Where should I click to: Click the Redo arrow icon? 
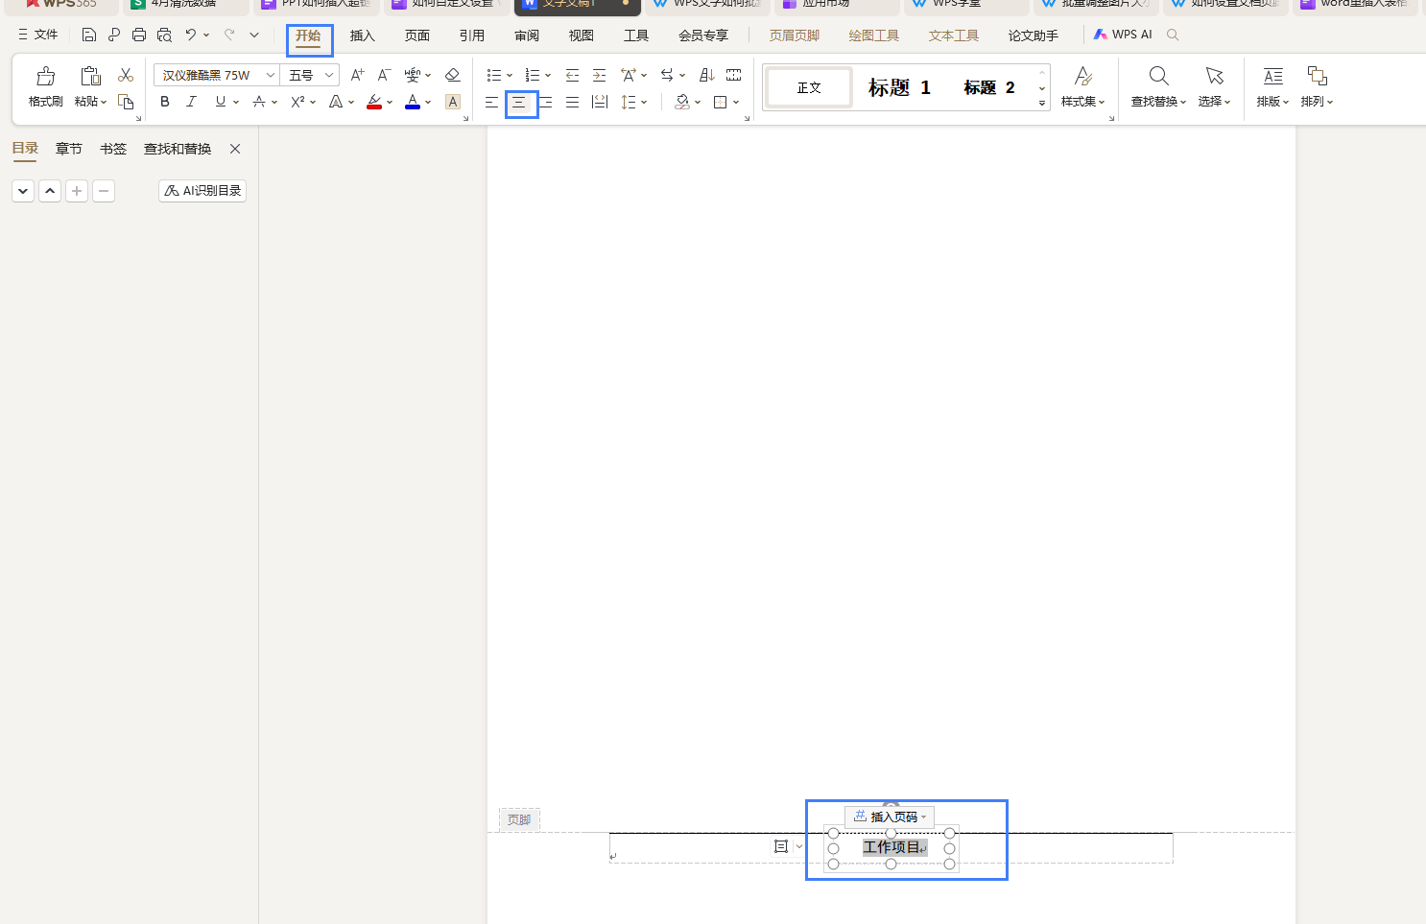coord(229,35)
